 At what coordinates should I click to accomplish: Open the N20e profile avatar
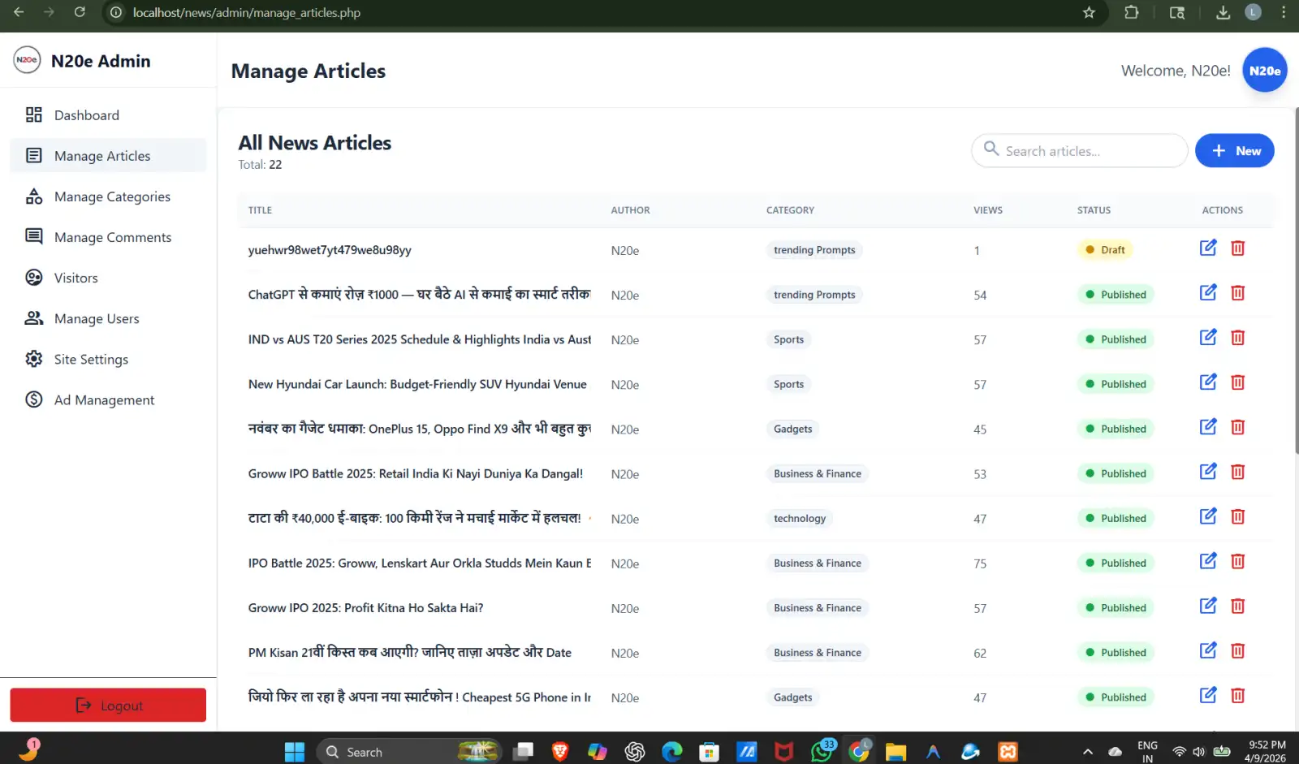pos(1264,70)
